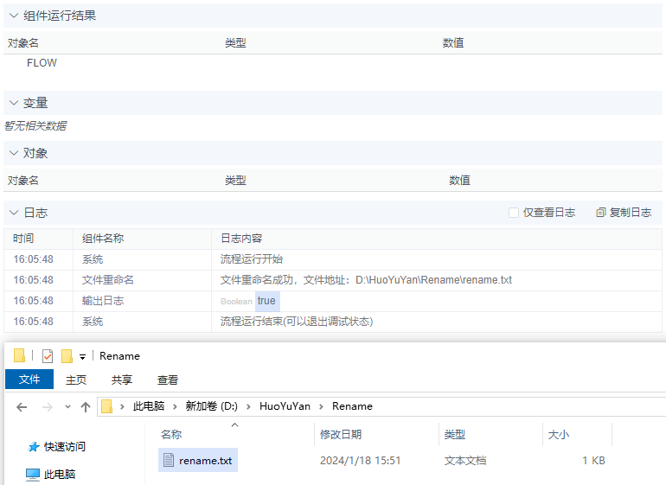The width and height of the screenshot is (666, 485).
Task: Click the 输出日志 component name cell
Action: coord(103,301)
